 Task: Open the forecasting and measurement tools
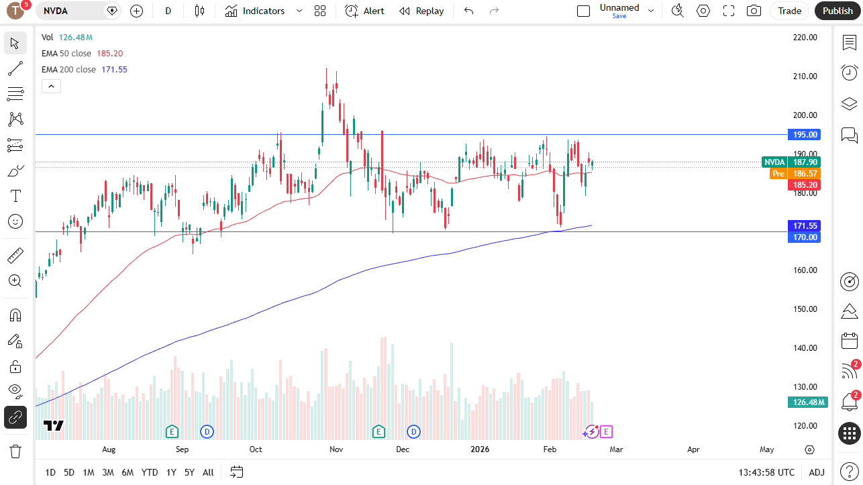[15, 145]
